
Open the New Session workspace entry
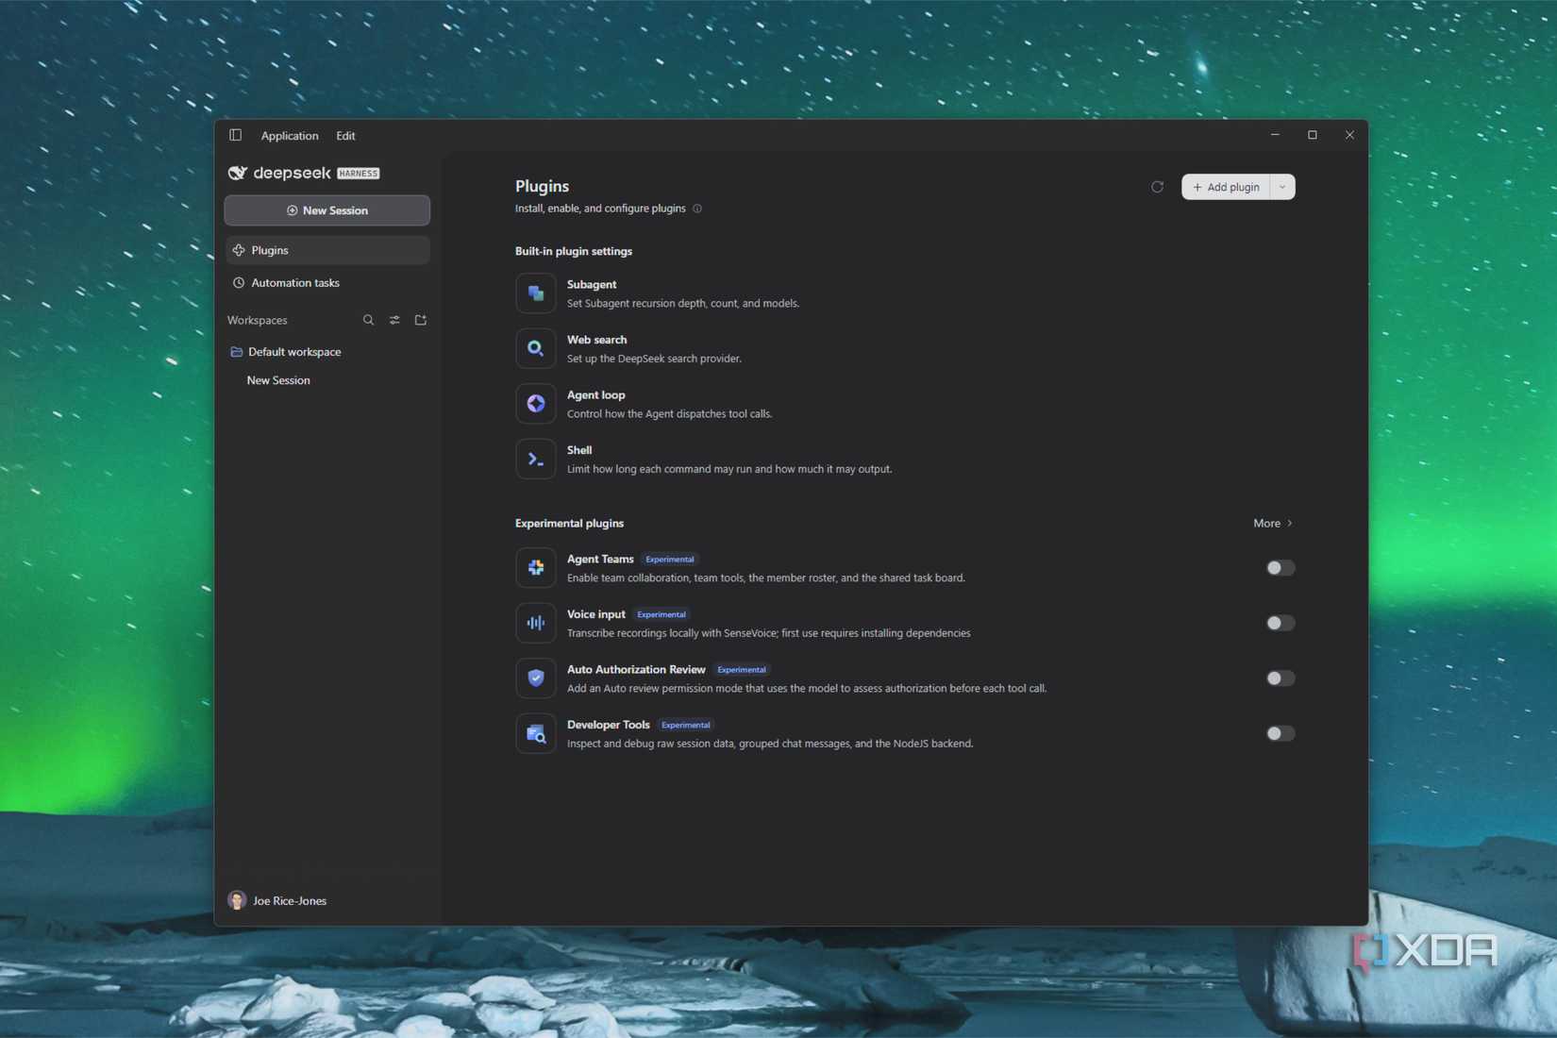(x=278, y=380)
